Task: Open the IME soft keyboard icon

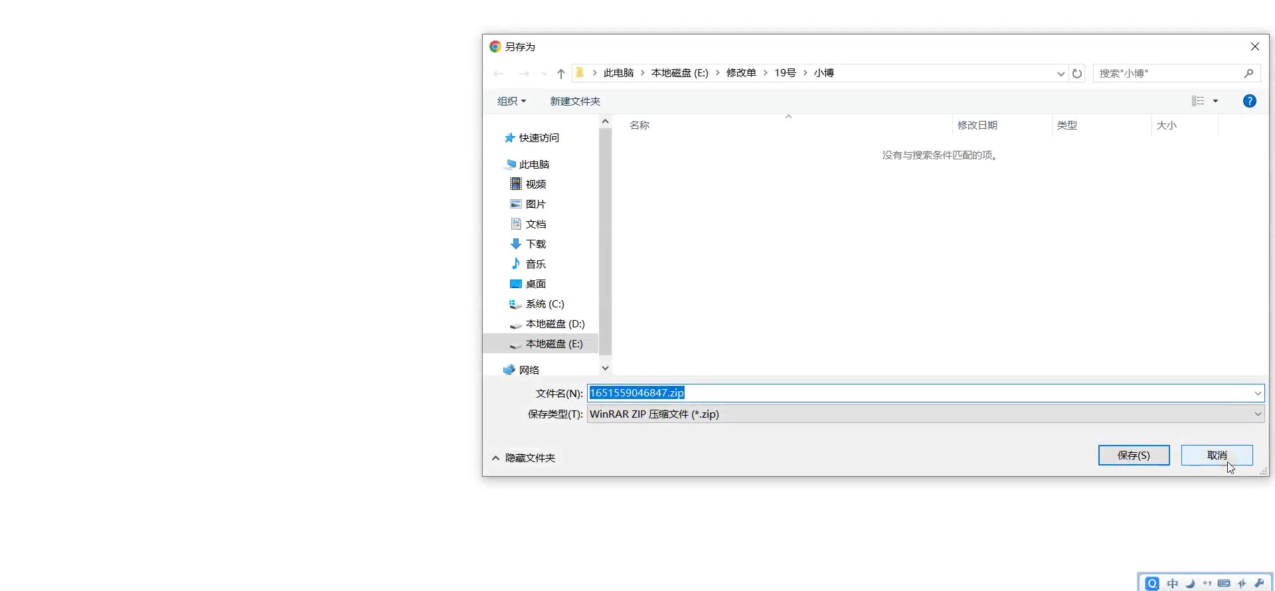Action: pyautogui.click(x=1224, y=583)
